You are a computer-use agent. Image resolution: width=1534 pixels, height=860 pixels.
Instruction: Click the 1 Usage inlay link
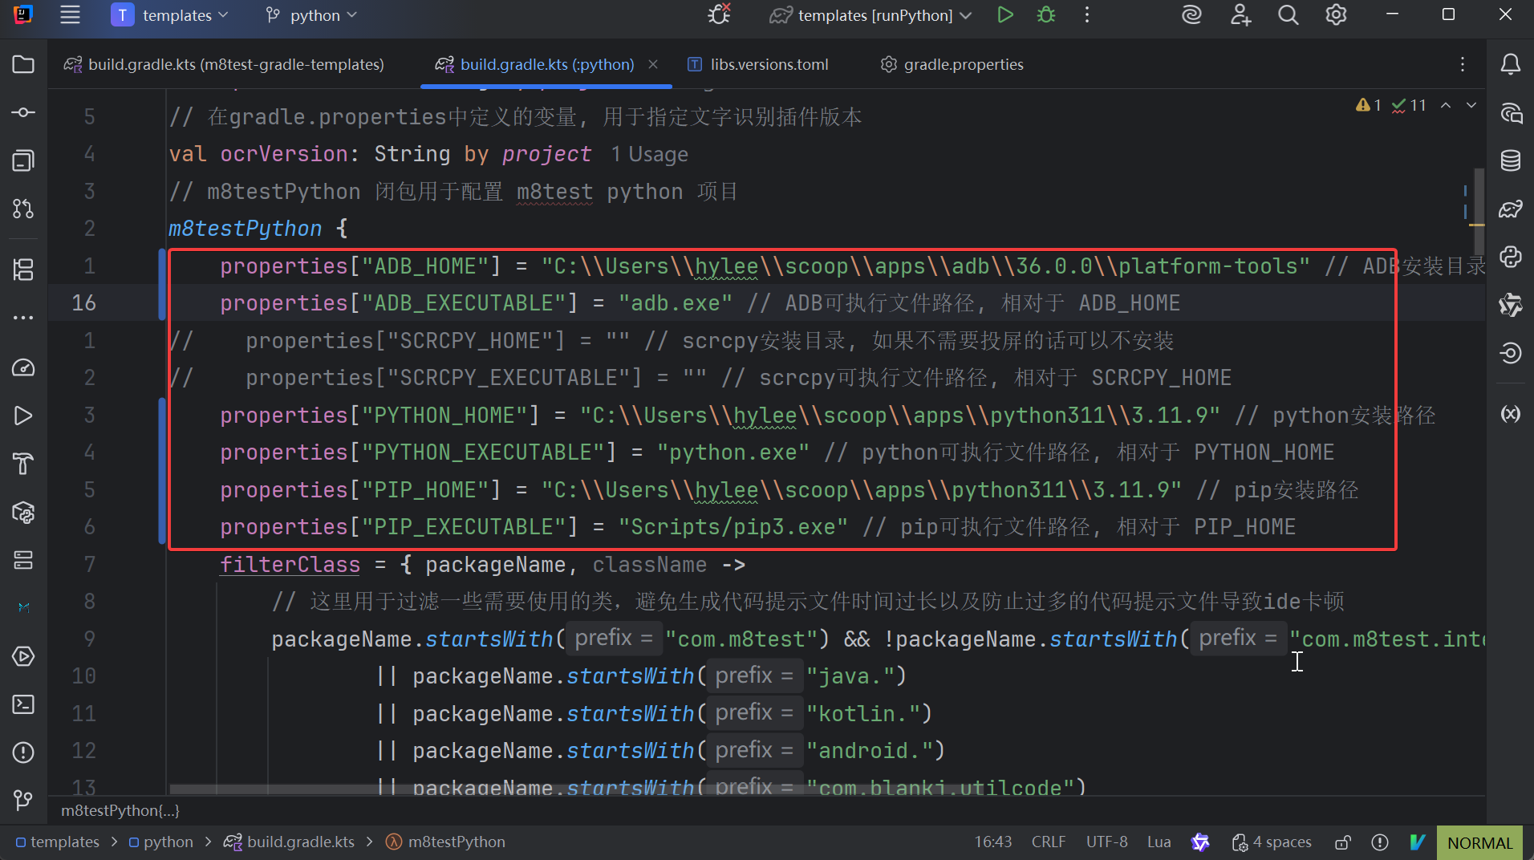[x=649, y=154]
